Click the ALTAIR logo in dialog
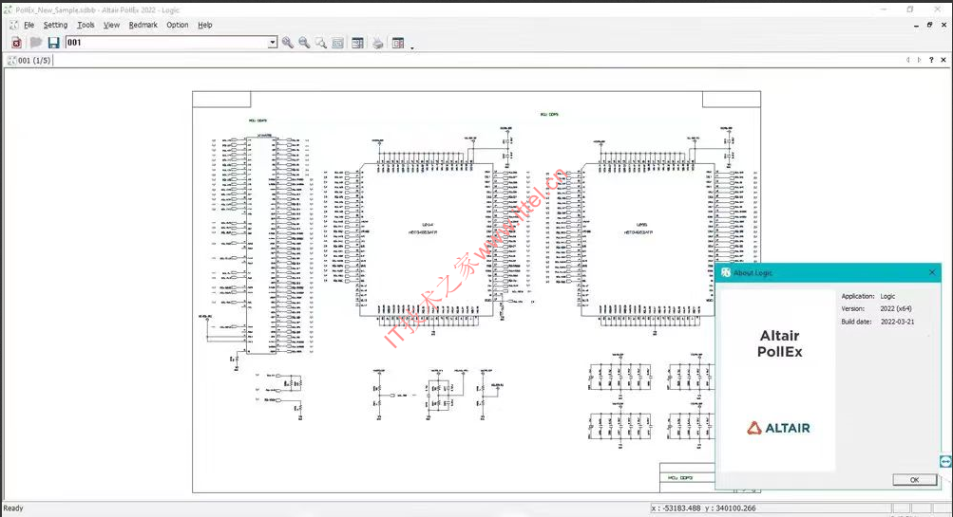Viewport: 953px width, 517px height. (x=778, y=428)
